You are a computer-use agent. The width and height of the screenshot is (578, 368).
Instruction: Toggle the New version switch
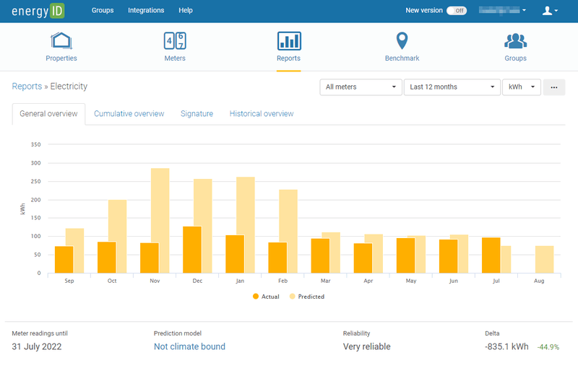pyautogui.click(x=457, y=11)
